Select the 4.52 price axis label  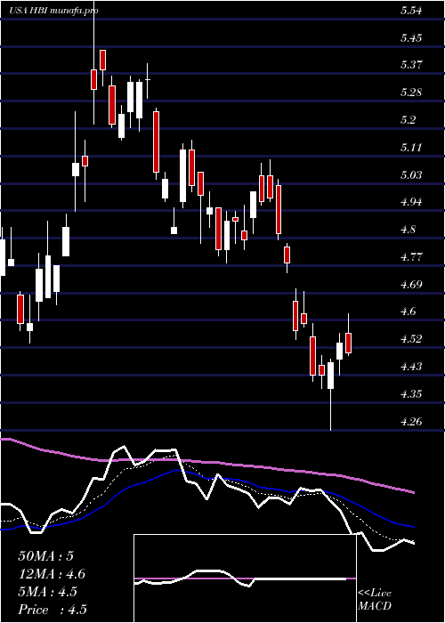click(x=411, y=338)
